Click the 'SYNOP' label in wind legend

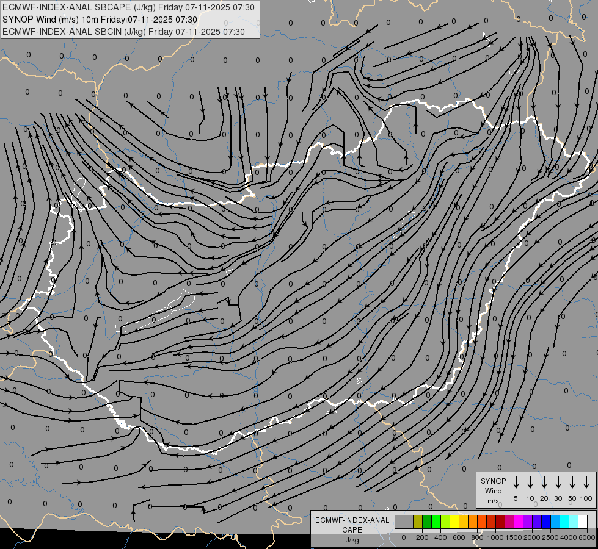493,481
